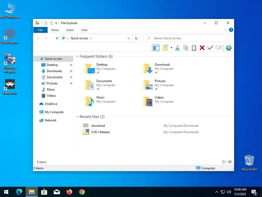Open the Classic Shell settings shell icon

(228, 48)
